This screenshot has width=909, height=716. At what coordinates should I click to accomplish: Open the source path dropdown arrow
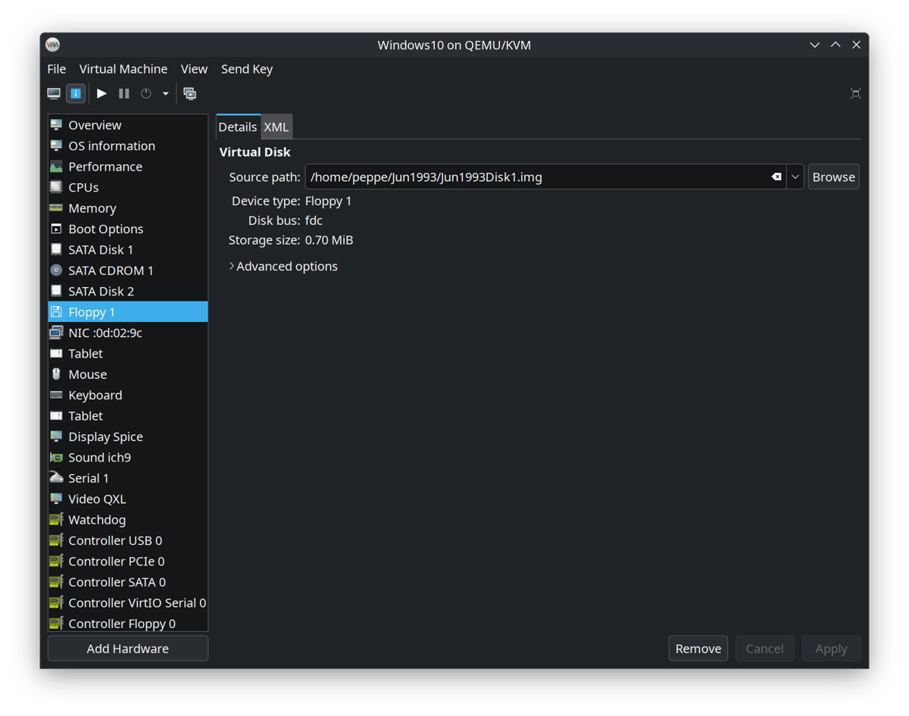coord(795,177)
